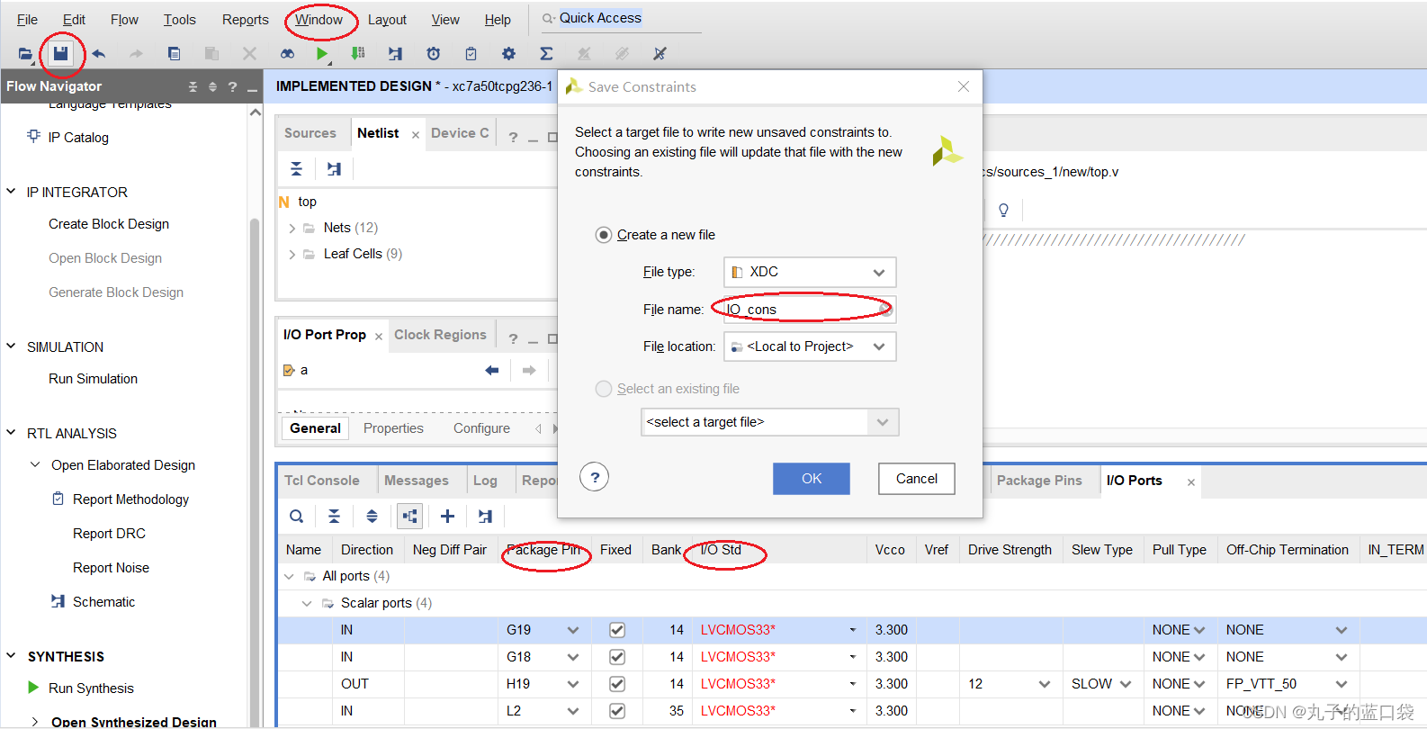Viewport: 1427px width, 729px height.
Task: Click the Generate Bitstream green arrow icon
Action: 357,54
